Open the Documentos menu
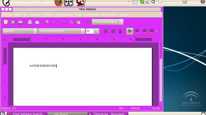206x115 pixels. coord(109,15)
